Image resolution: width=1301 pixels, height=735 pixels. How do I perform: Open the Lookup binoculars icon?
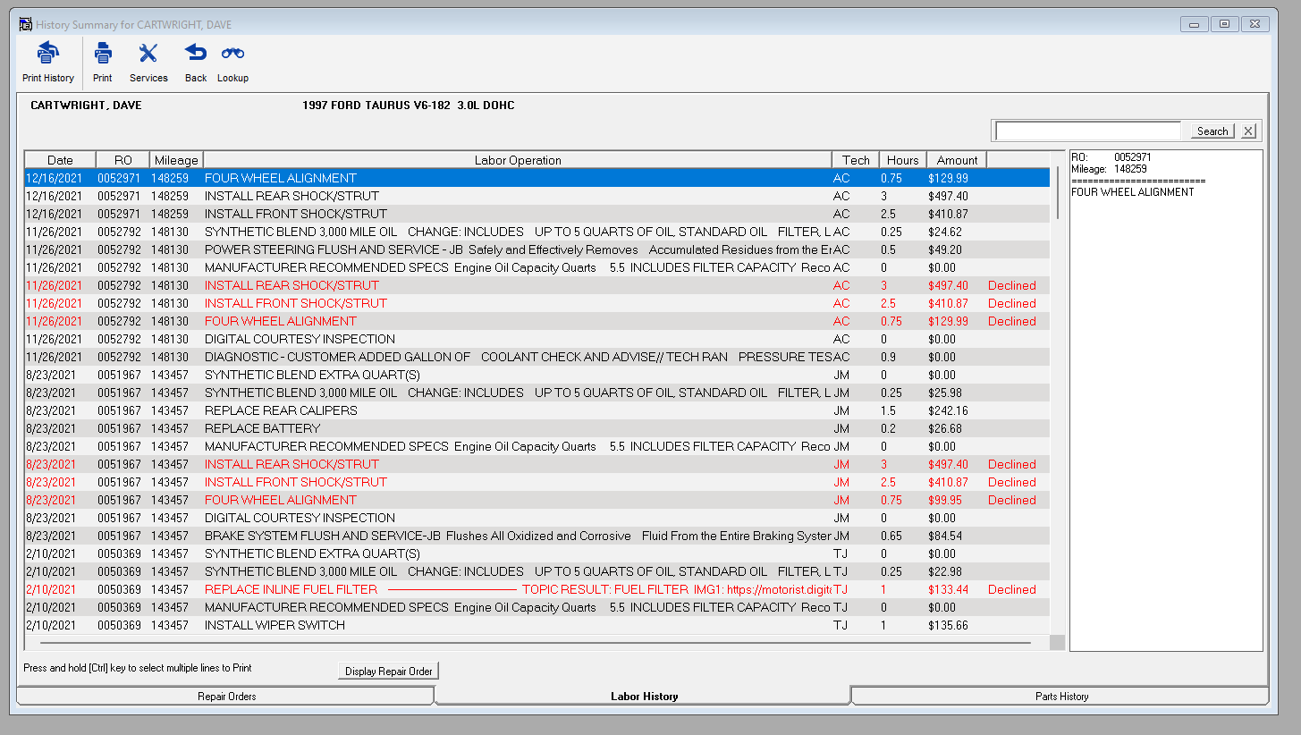tap(232, 53)
